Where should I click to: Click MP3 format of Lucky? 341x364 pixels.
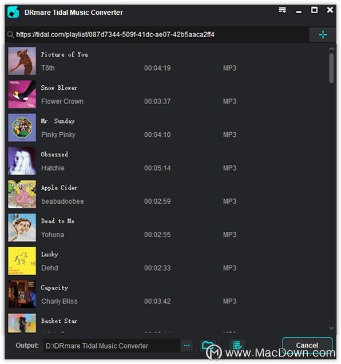coord(229,268)
